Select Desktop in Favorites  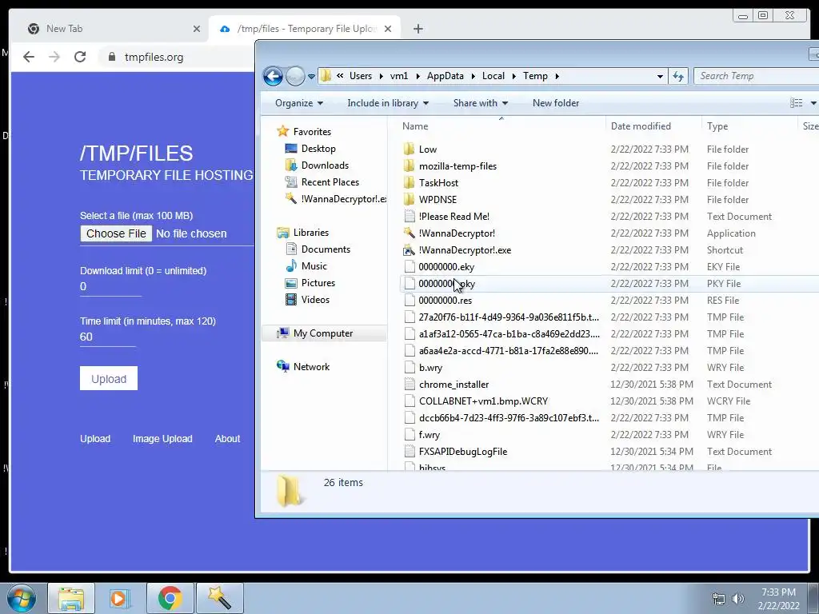coord(318,149)
